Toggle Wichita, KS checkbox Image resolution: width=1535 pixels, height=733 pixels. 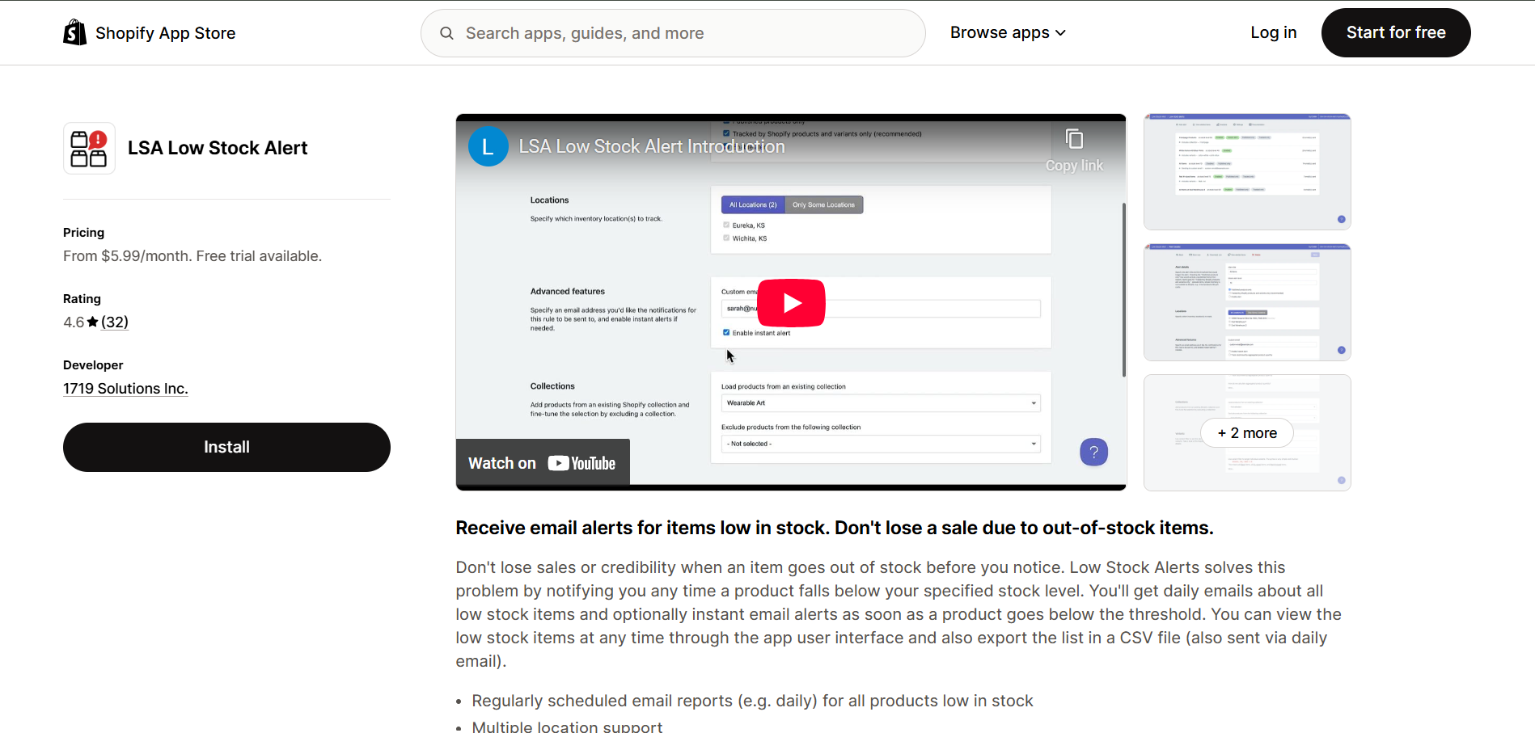point(726,238)
